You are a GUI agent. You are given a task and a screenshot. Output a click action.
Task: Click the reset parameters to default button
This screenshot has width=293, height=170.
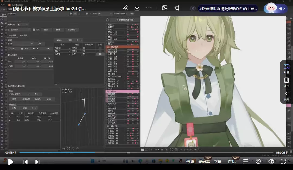[125, 20]
